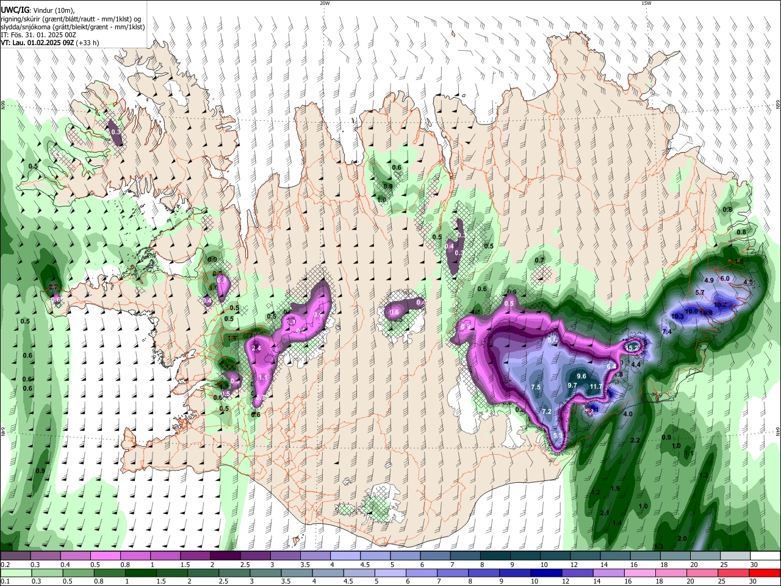
Task: Click the 7.2 precipitation value
Action: (x=547, y=412)
